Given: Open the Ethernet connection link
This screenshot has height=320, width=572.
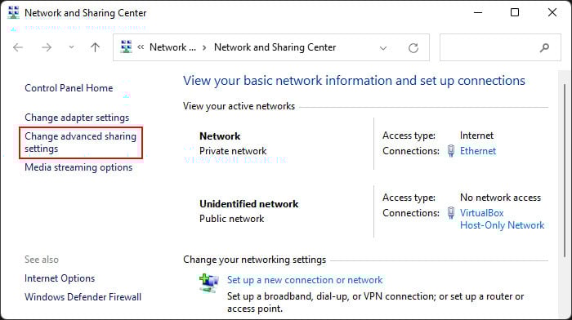Looking at the screenshot, I should (x=477, y=151).
